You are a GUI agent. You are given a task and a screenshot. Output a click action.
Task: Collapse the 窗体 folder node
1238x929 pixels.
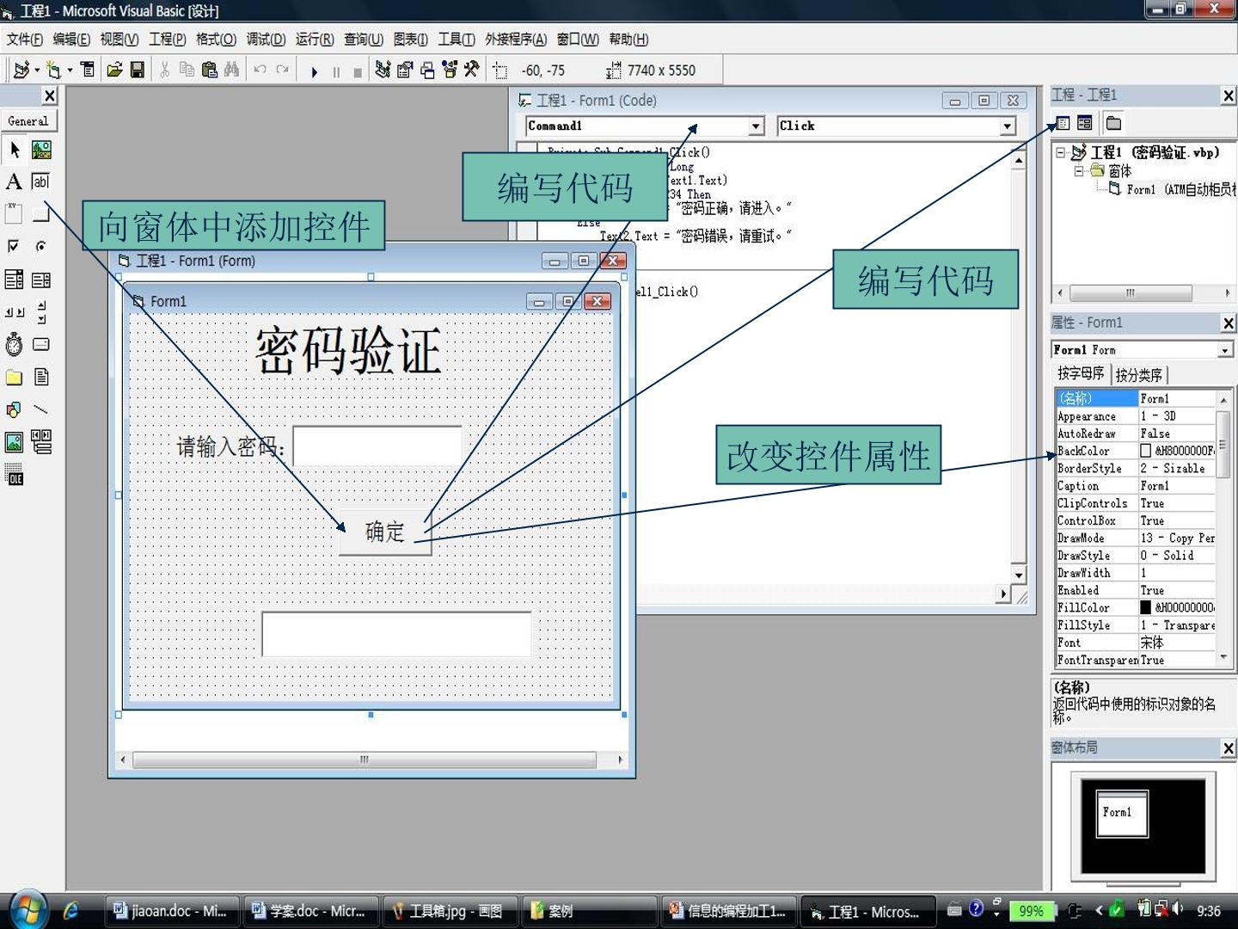1079,170
